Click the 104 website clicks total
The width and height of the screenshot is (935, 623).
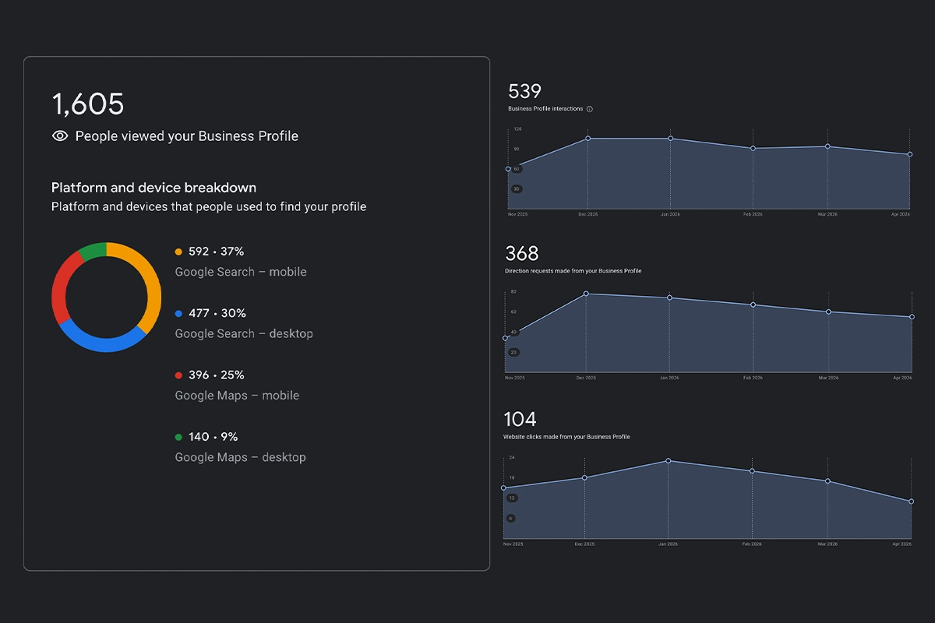pyautogui.click(x=520, y=419)
